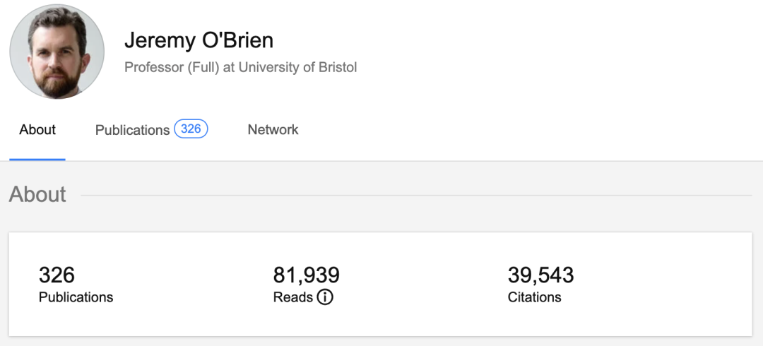Click the blue underline beneath About tab
Viewport: 763px width, 346px height.
pos(37,160)
